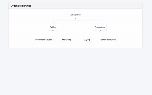Collapse the Supporting node chevron
The height and width of the screenshot is (95, 152).
100,31
